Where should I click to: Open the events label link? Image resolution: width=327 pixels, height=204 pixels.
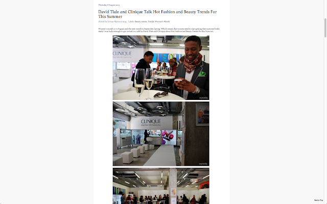(x=144, y=21)
